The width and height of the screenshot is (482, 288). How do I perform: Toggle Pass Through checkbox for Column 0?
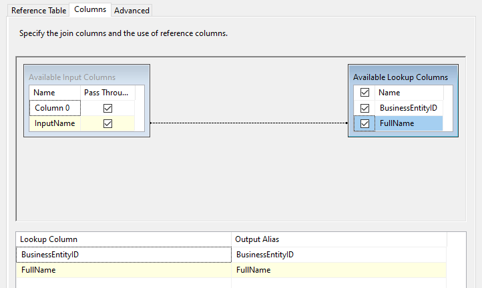tap(107, 108)
